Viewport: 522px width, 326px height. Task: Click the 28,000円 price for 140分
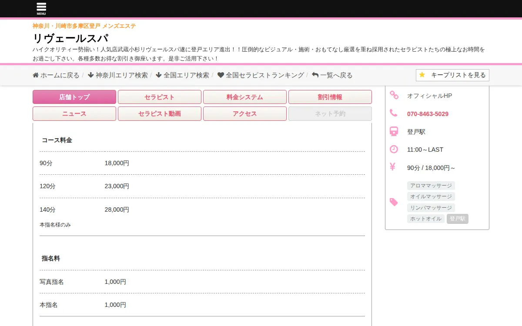pyautogui.click(x=117, y=210)
